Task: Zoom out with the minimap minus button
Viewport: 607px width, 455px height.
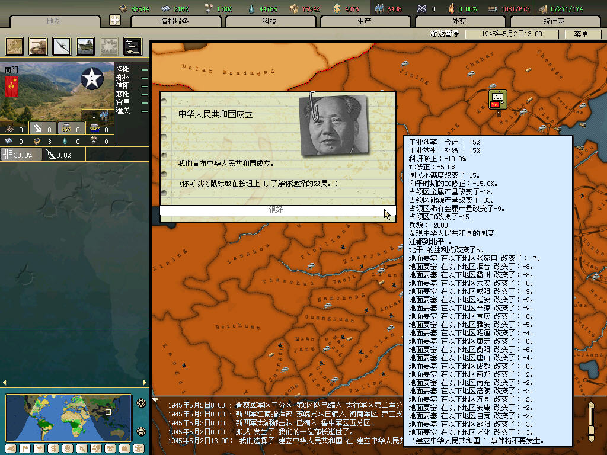Action: coord(141,431)
